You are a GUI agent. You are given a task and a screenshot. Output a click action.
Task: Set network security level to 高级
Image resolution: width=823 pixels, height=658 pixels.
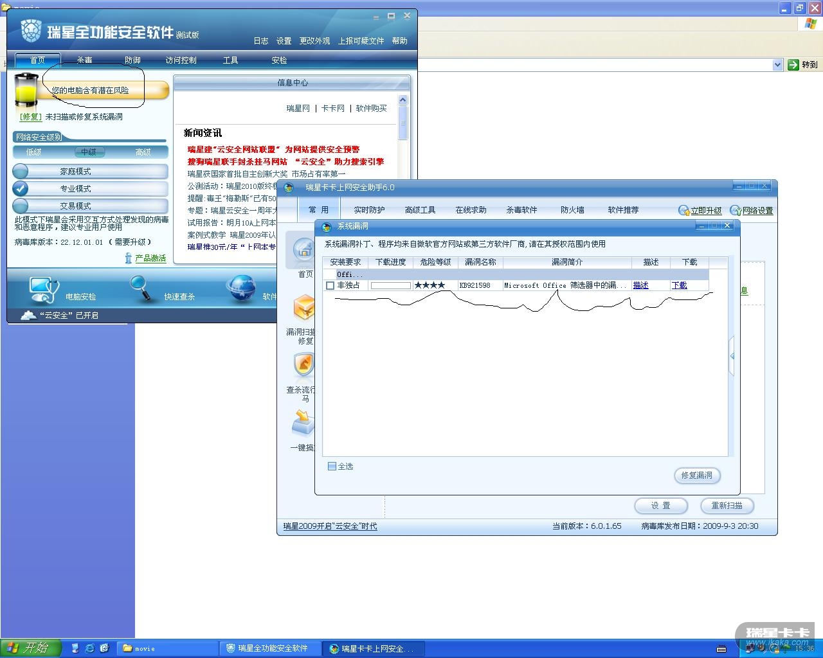point(143,152)
